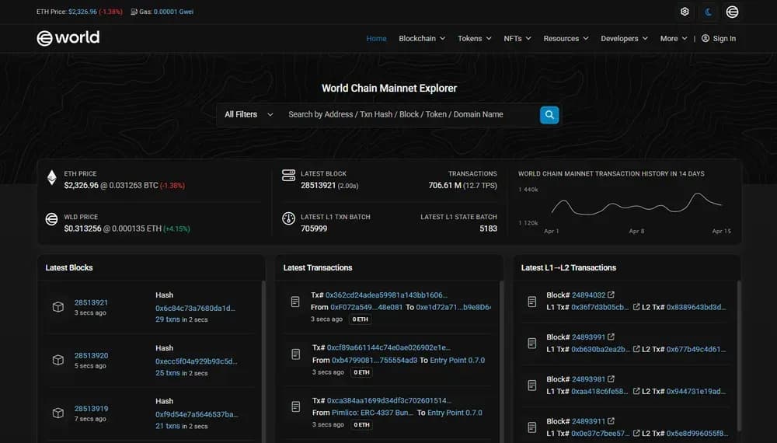Viewport: 777px width, 443px height.
Task: Click the ETH Price $2,326.96 in top bar
Action: 82,12
